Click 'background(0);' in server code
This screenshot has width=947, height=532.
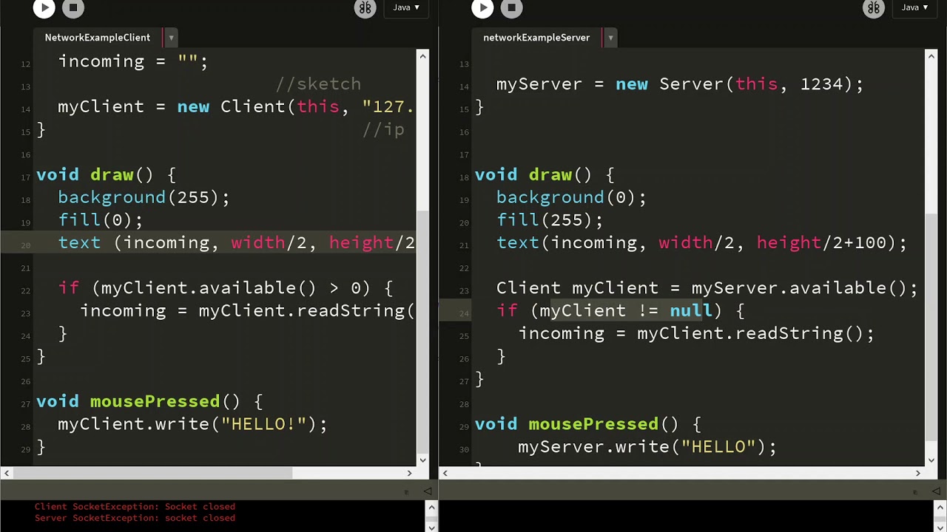(571, 198)
